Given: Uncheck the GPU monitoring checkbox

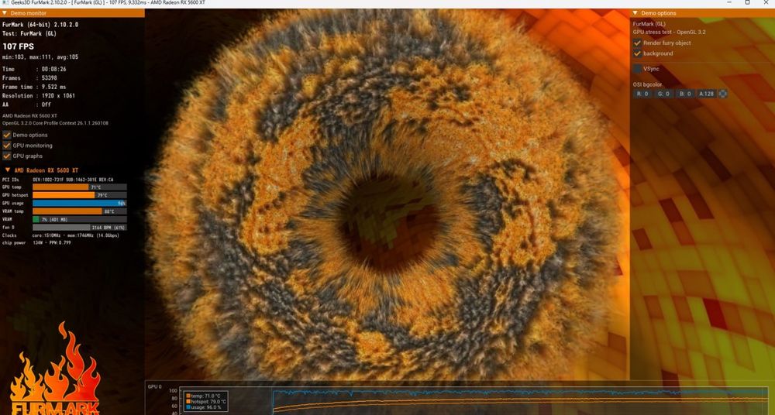Looking at the screenshot, I should pyautogui.click(x=7, y=146).
